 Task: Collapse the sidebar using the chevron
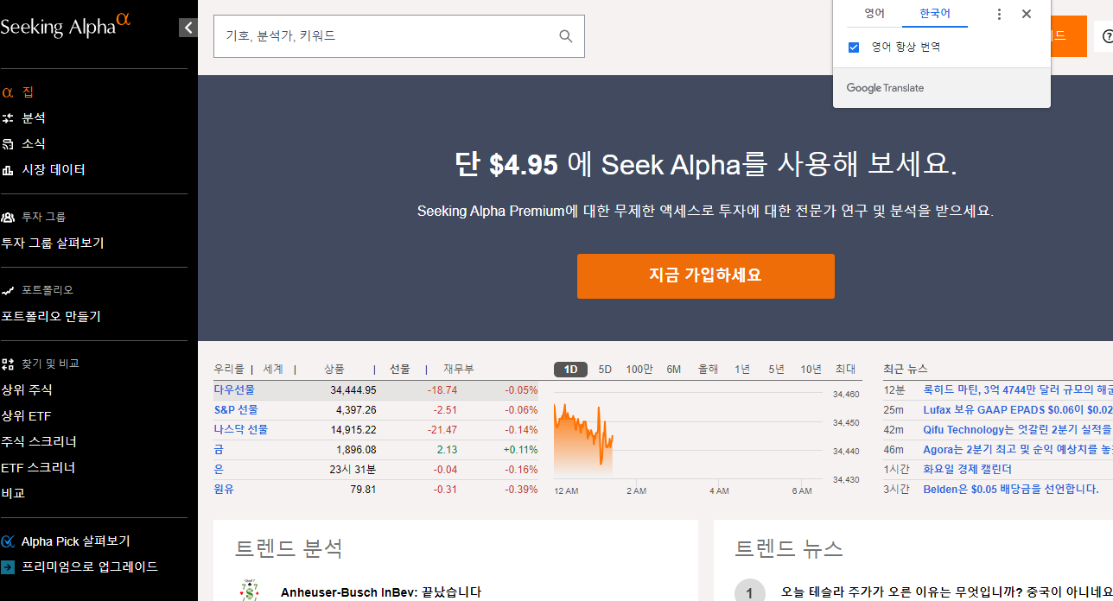tap(188, 27)
